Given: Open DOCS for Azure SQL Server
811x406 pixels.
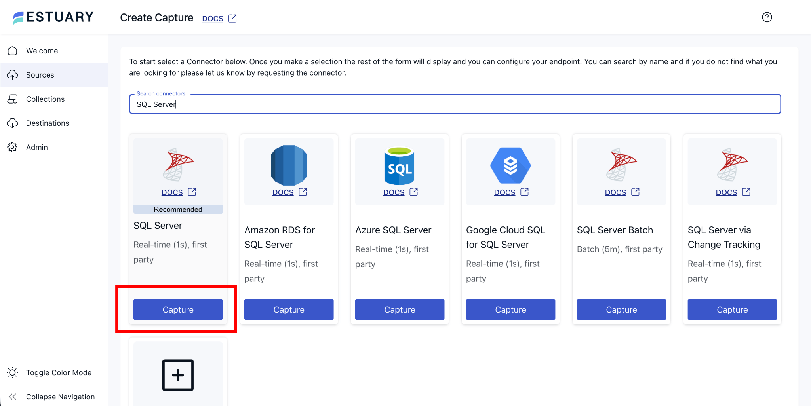Looking at the screenshot, I should point(394,192).
